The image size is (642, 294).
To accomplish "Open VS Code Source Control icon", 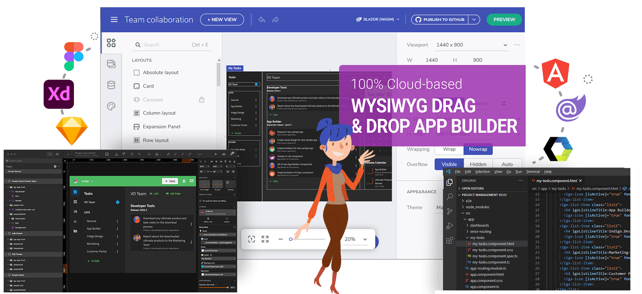I will (x=450, y=211).
